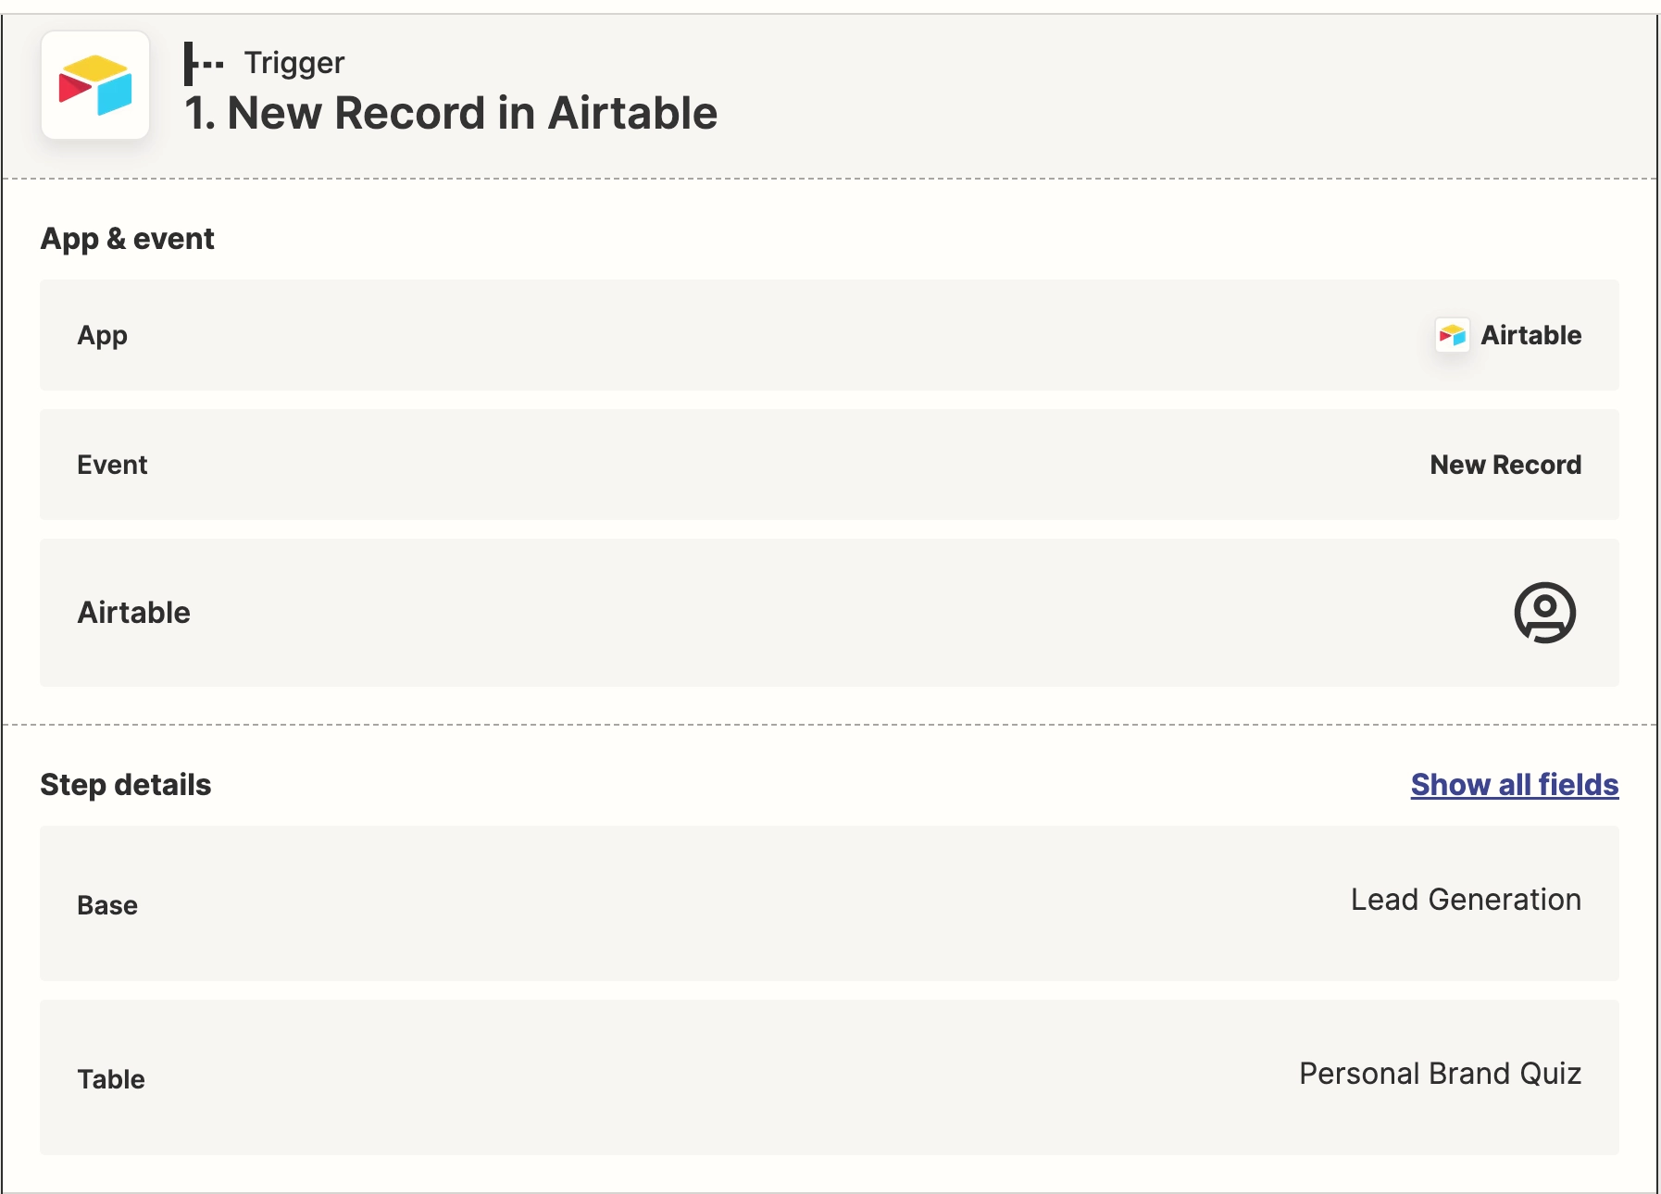Click the "App & event" section heading
This screenshot has height=1194, width=1661.
coord(127,239)
